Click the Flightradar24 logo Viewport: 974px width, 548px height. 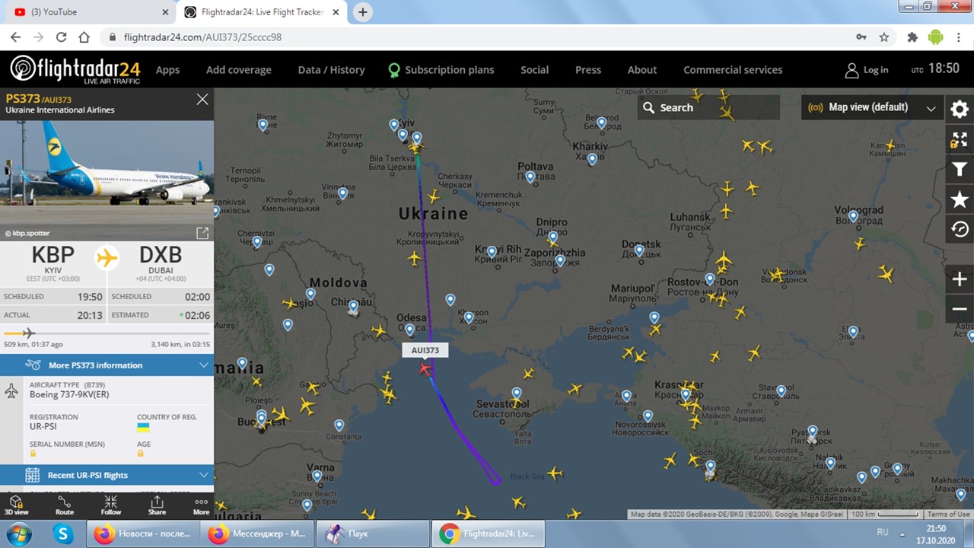click(75, 69)
